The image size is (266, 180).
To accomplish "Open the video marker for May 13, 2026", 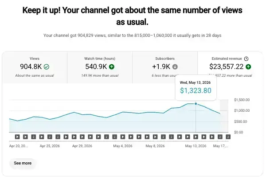I will (196, 137).
